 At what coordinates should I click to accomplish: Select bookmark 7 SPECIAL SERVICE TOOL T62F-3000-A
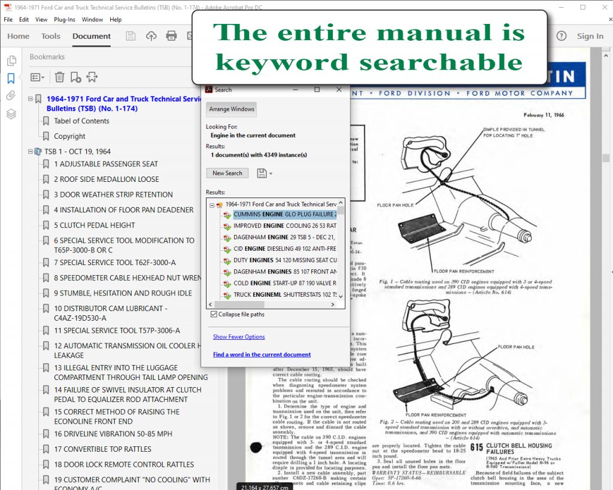115,263
